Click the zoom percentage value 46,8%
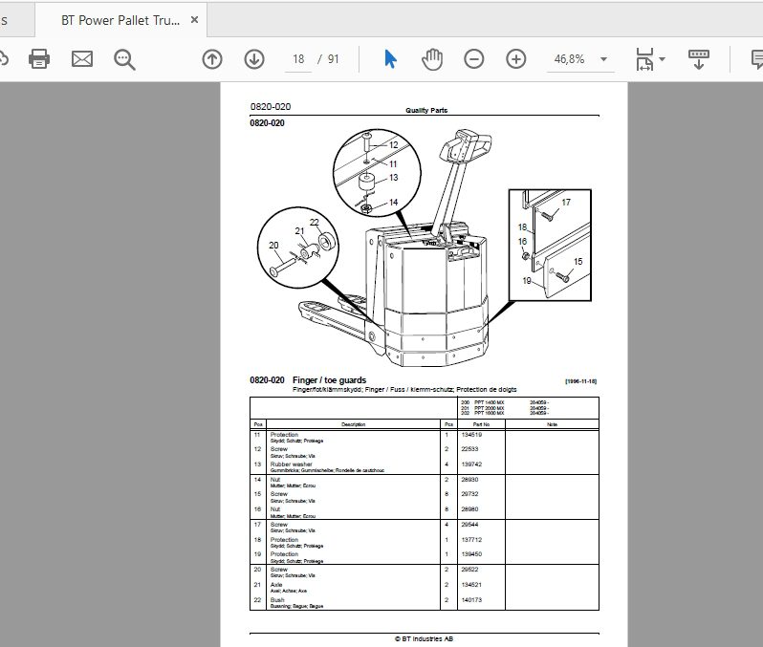763x647 pixels. [569, 59]
